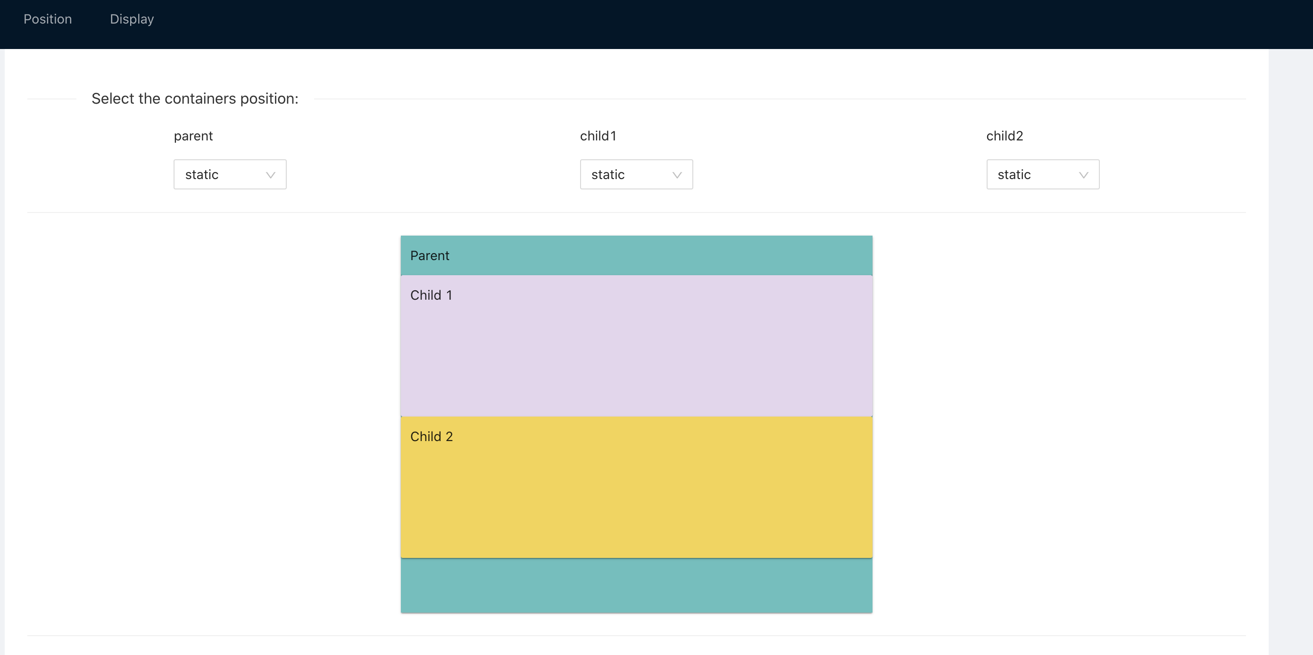The height and width of the screenshot is (655, 1313).
Task: Switch to the Display menu item
Action: tap(132, 19)
